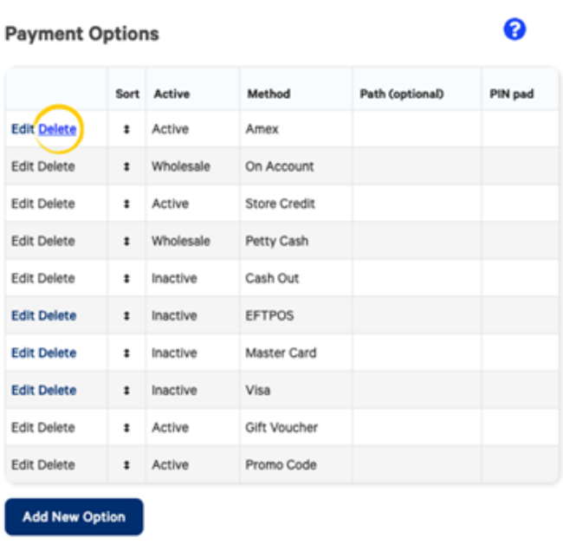
Task: Edit the Amex payment option
Action: 23,129
